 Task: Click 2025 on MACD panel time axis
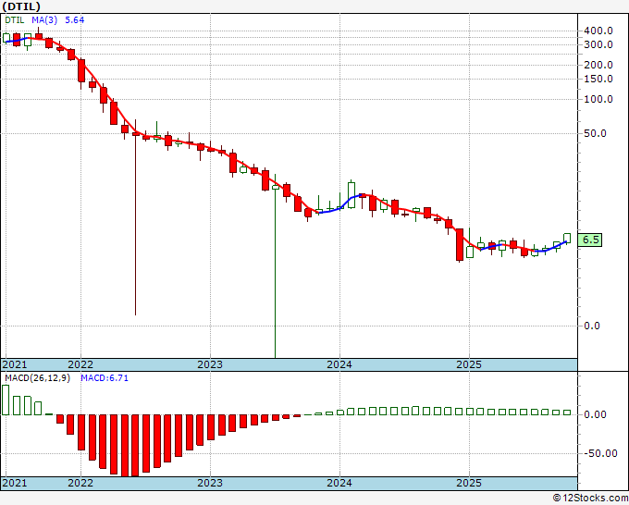469,483
